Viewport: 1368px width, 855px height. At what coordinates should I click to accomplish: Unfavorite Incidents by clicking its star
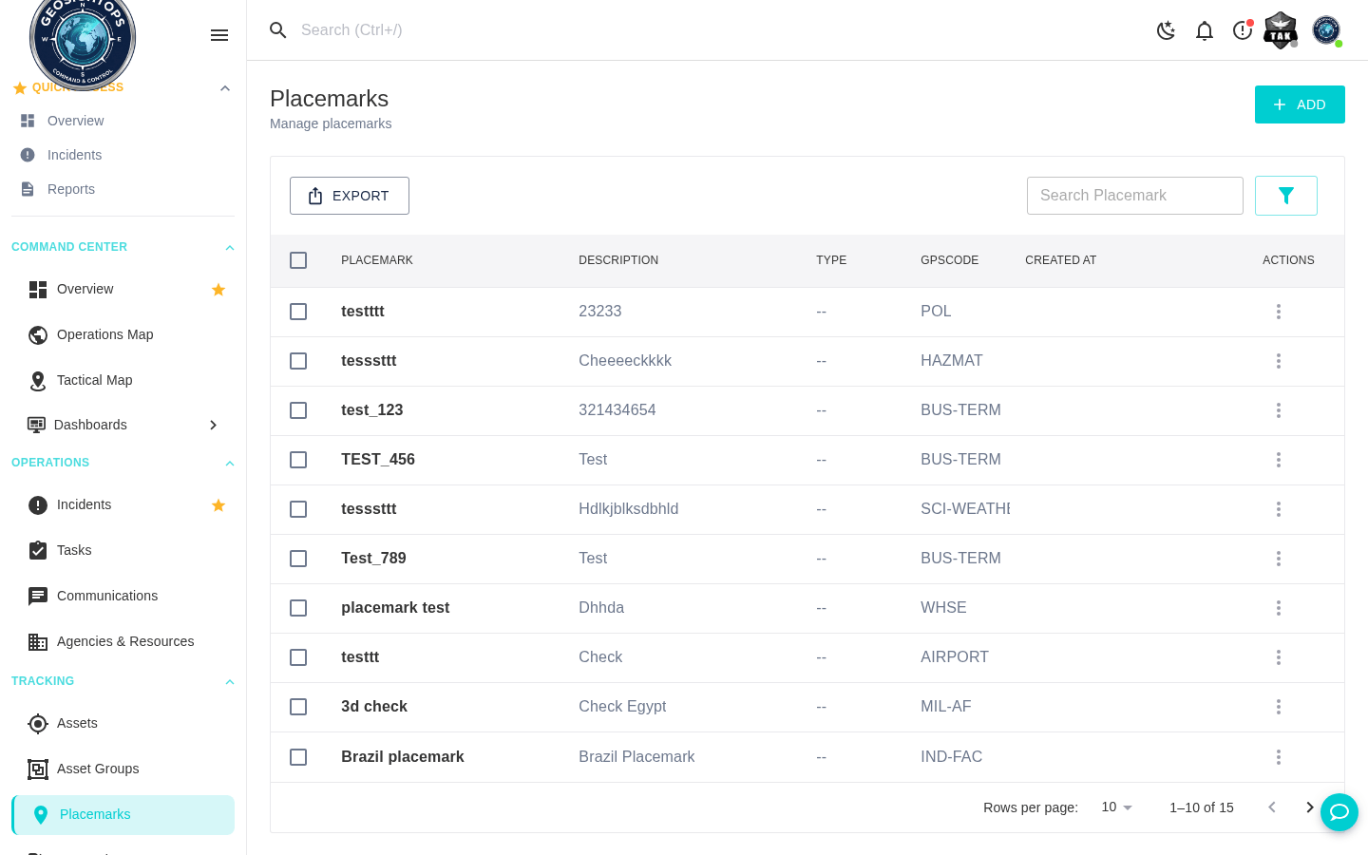click(218, 505)
